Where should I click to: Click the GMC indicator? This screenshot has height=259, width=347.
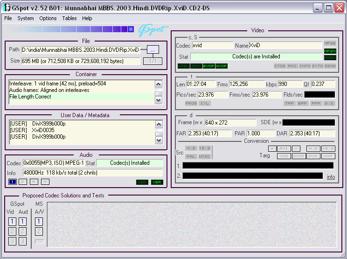(196, 66)
